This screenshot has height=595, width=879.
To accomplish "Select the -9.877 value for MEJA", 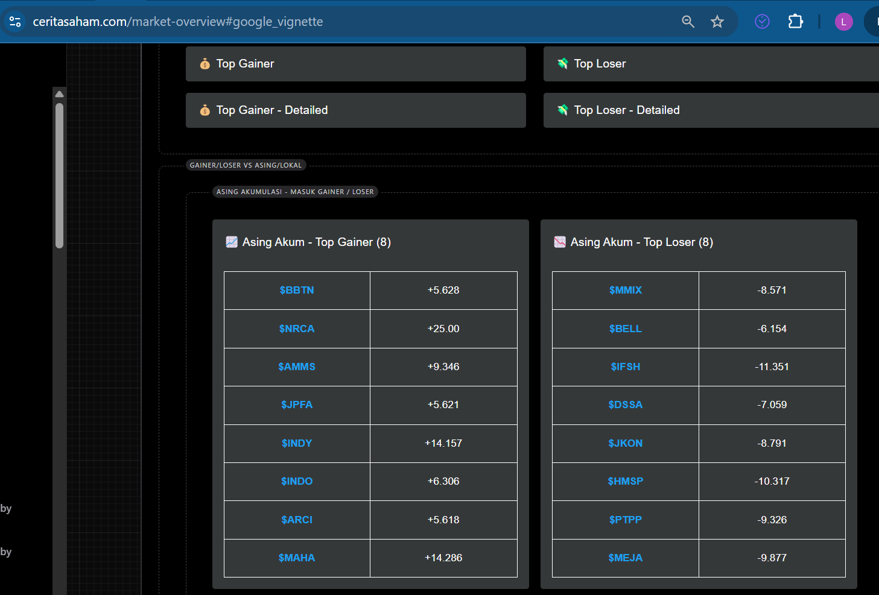I will (772, 558).
